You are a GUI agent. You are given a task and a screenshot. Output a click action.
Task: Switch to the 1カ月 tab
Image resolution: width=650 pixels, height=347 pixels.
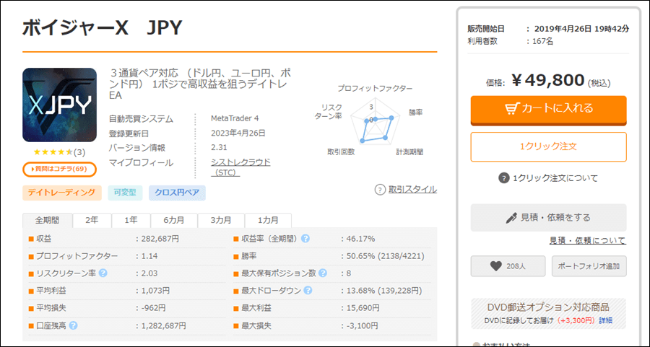268,220
